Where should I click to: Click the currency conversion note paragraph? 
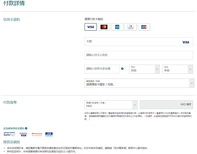(138, 116)
